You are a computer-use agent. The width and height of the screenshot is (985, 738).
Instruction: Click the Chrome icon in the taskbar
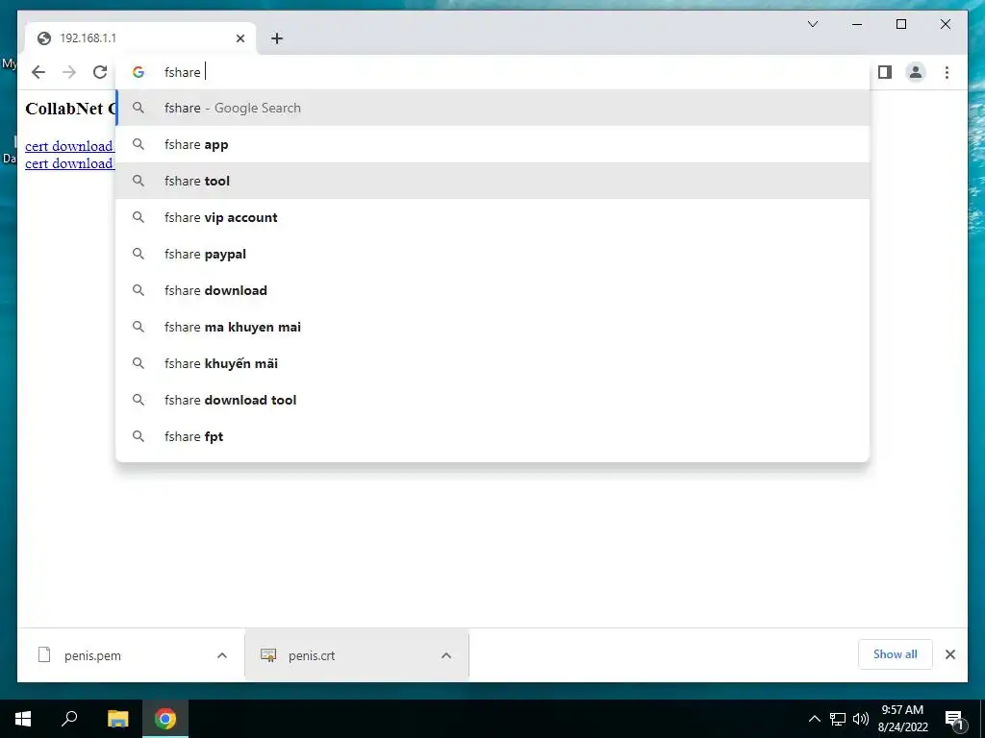pyautogui.click(x=165, y=719)
